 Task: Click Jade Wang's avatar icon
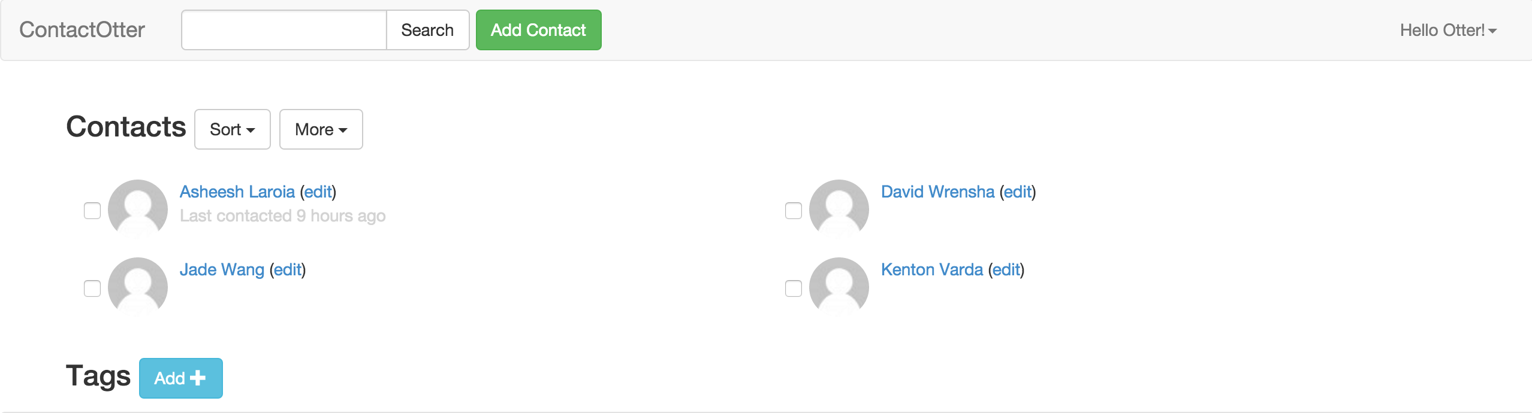click(x=138, y=286)
